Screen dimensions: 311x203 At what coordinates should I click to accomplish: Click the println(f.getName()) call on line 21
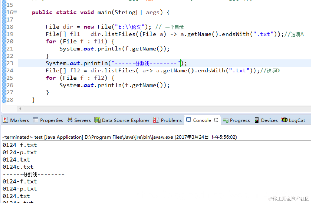point(114,49)
